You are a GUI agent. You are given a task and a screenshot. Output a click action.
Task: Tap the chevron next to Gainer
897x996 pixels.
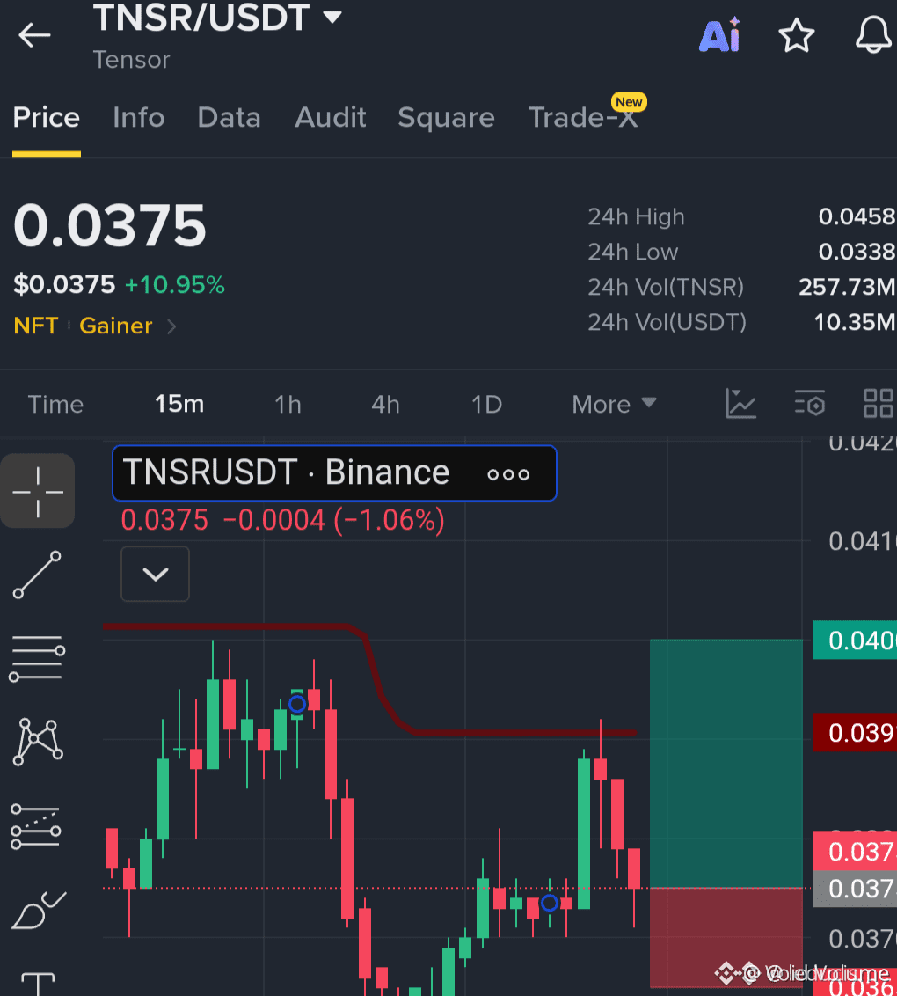pyautogui.click(x=171, y=326)
